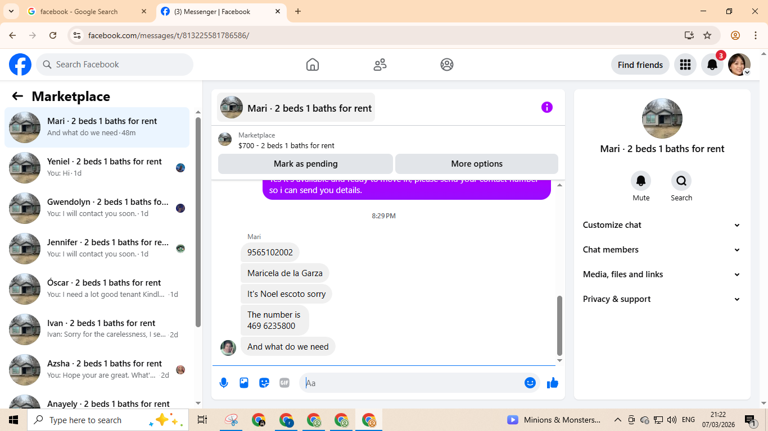Click the message "9565102002"
Viewport: 768px width, 431px height.
pos(270,253)
